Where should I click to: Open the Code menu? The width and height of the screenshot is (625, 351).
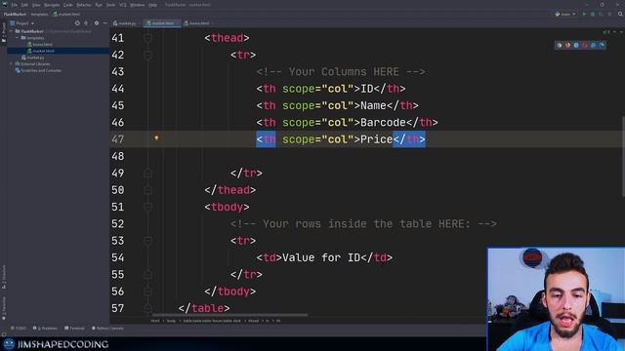[68, 5]
